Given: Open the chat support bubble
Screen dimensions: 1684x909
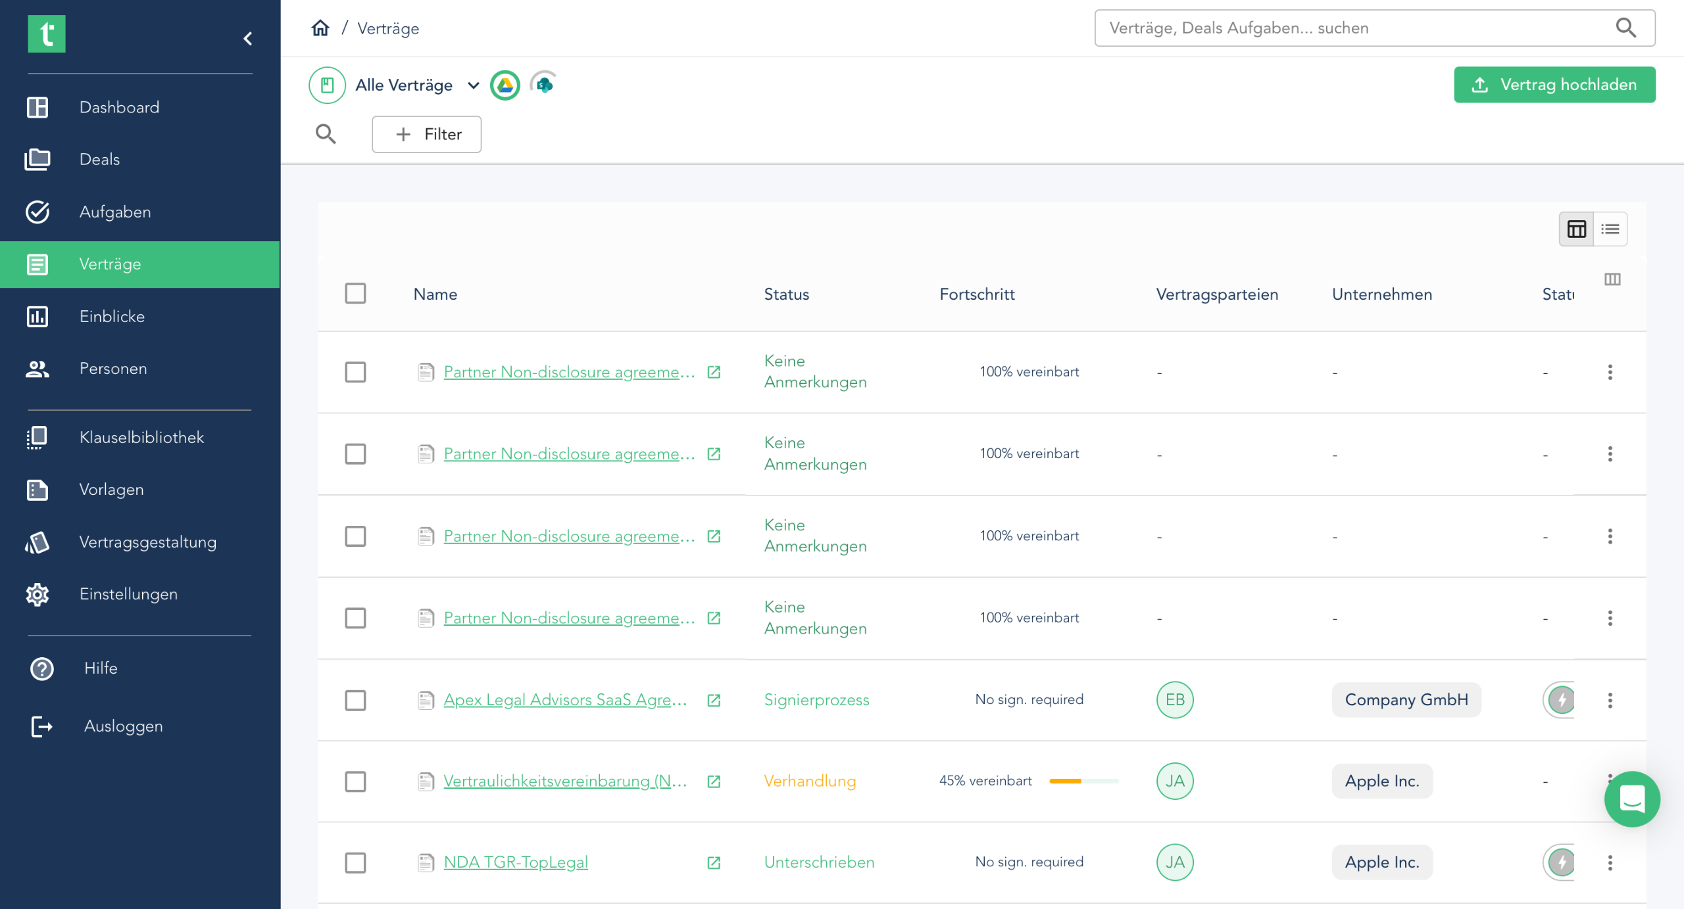Looking at the screenshot, I should click(x=1631, y=799).
